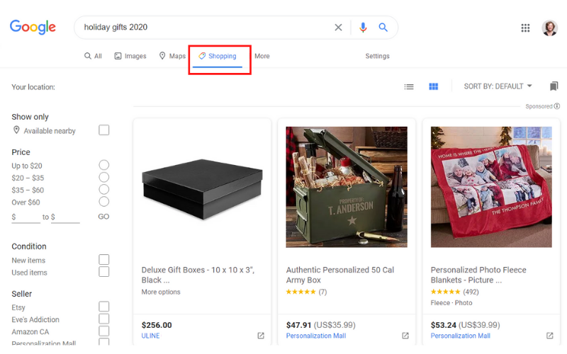Open the Google apps grid
This screenshot has height=354, width=567.
point(525,28)
